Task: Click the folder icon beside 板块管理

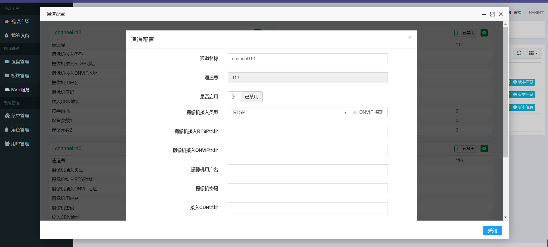Action: (7, 76)
